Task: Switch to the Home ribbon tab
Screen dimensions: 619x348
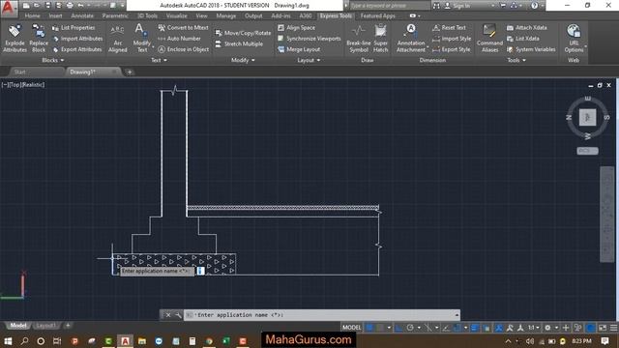Action: (x=32, y=15)
